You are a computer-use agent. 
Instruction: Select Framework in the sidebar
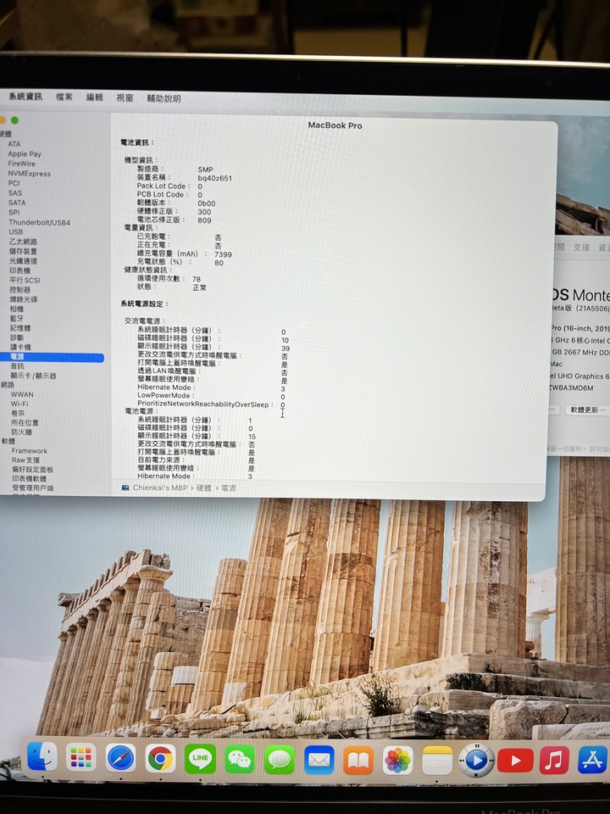[30, 451]
